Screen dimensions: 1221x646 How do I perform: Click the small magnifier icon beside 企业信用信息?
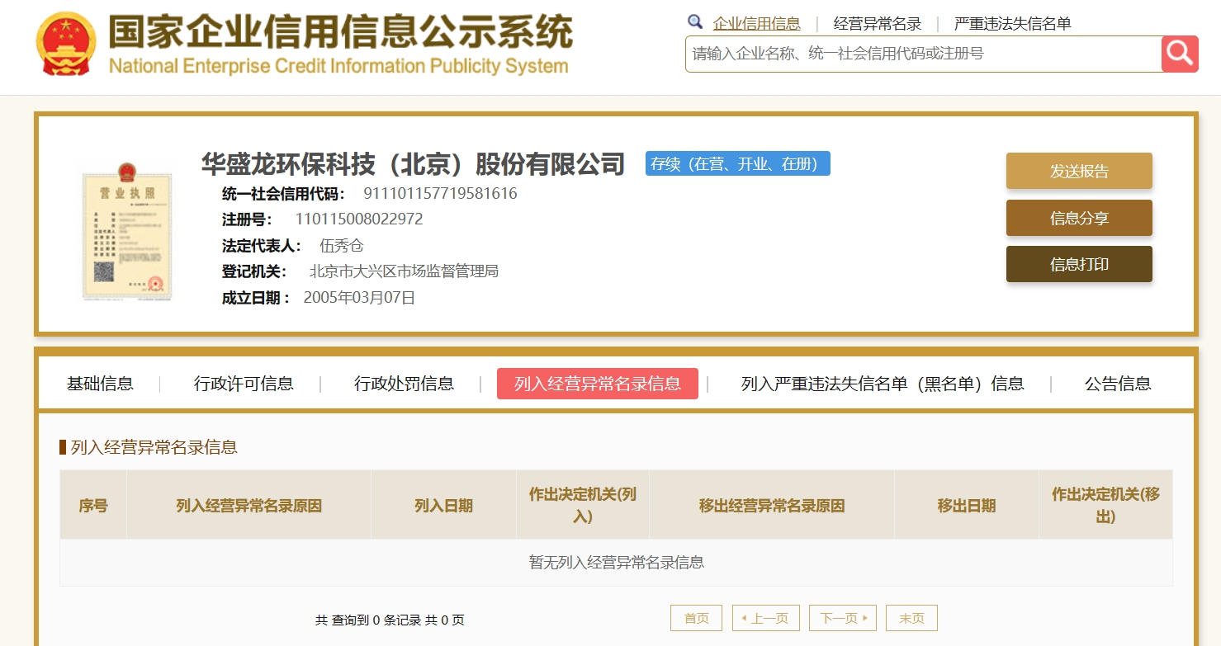click(x=695, y=22)
